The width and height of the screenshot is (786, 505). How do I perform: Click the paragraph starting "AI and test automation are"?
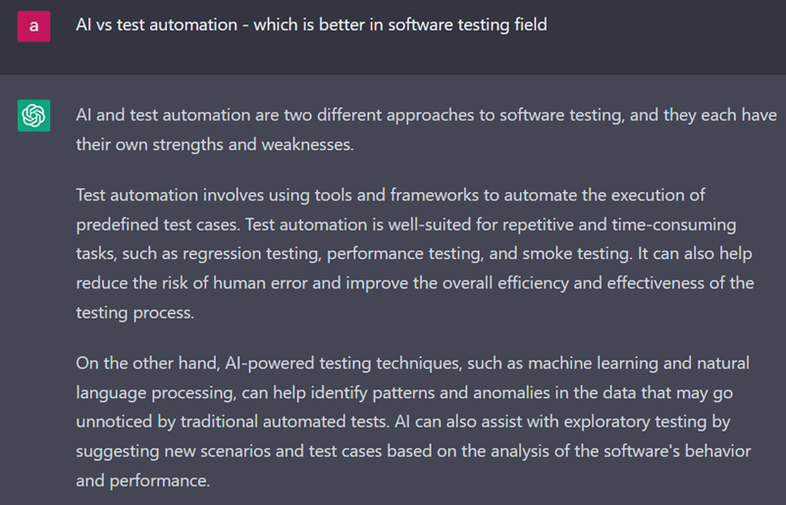coord(426,129)
